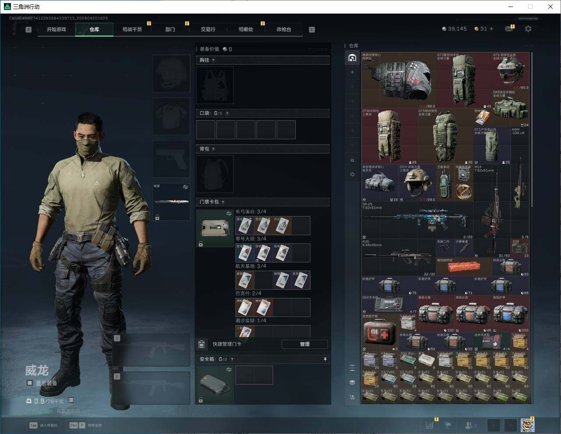Select the gold coin item in stash
The image size is (561, 434).
click(464, 192)
